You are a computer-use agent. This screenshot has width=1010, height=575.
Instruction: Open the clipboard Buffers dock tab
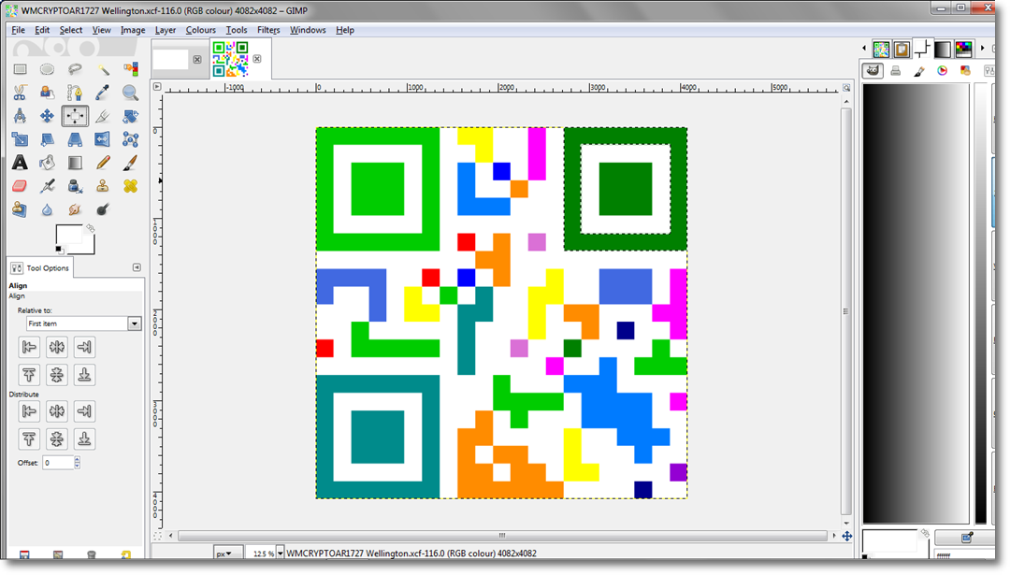(902, 49)
